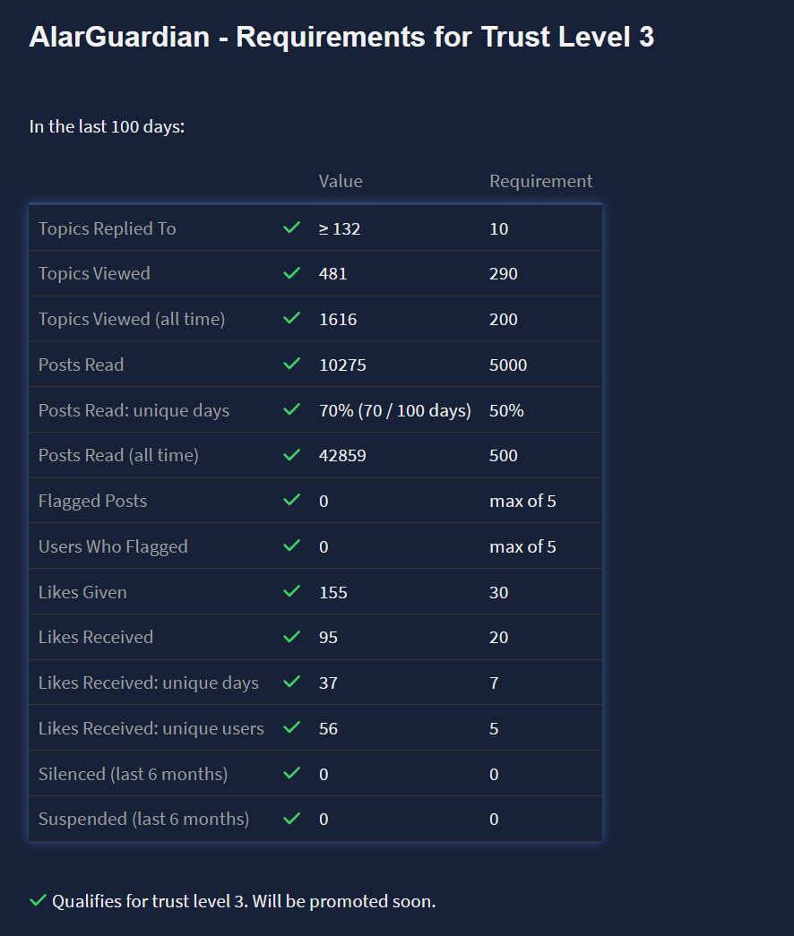Click the Likes Received: unique days label
The image size is (794, 936).
click(x=148, y=683)
